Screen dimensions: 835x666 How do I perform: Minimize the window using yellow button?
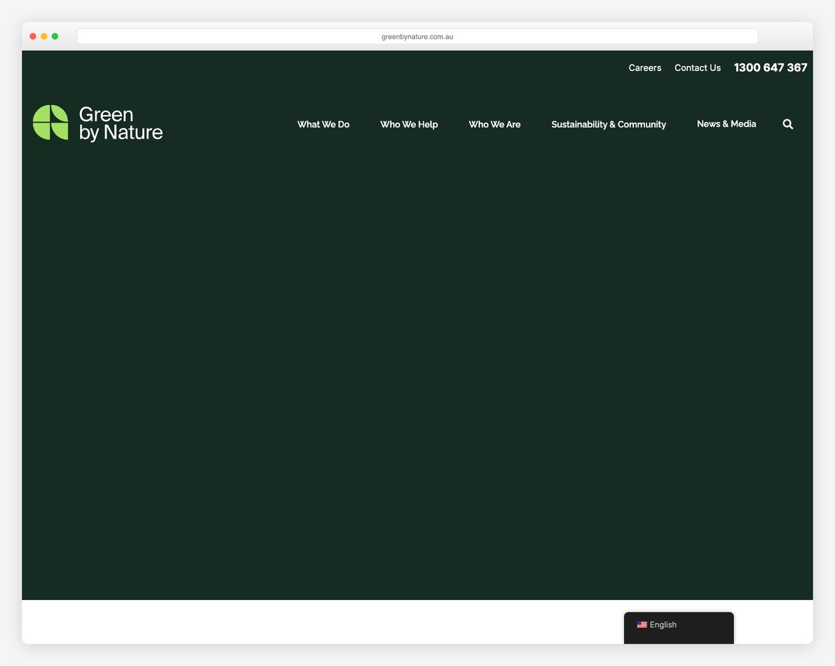tap(44, 36)
